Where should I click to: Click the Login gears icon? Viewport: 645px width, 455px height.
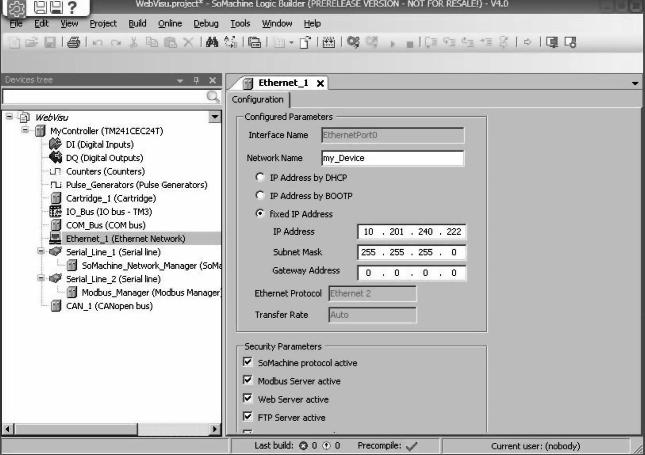coord(353,42)
